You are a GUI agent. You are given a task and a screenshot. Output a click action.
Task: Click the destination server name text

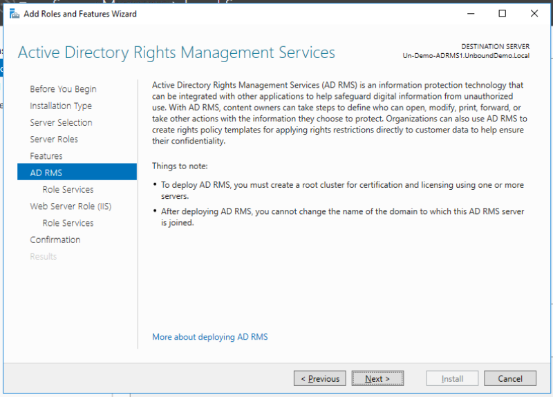[x=466, y=56]
